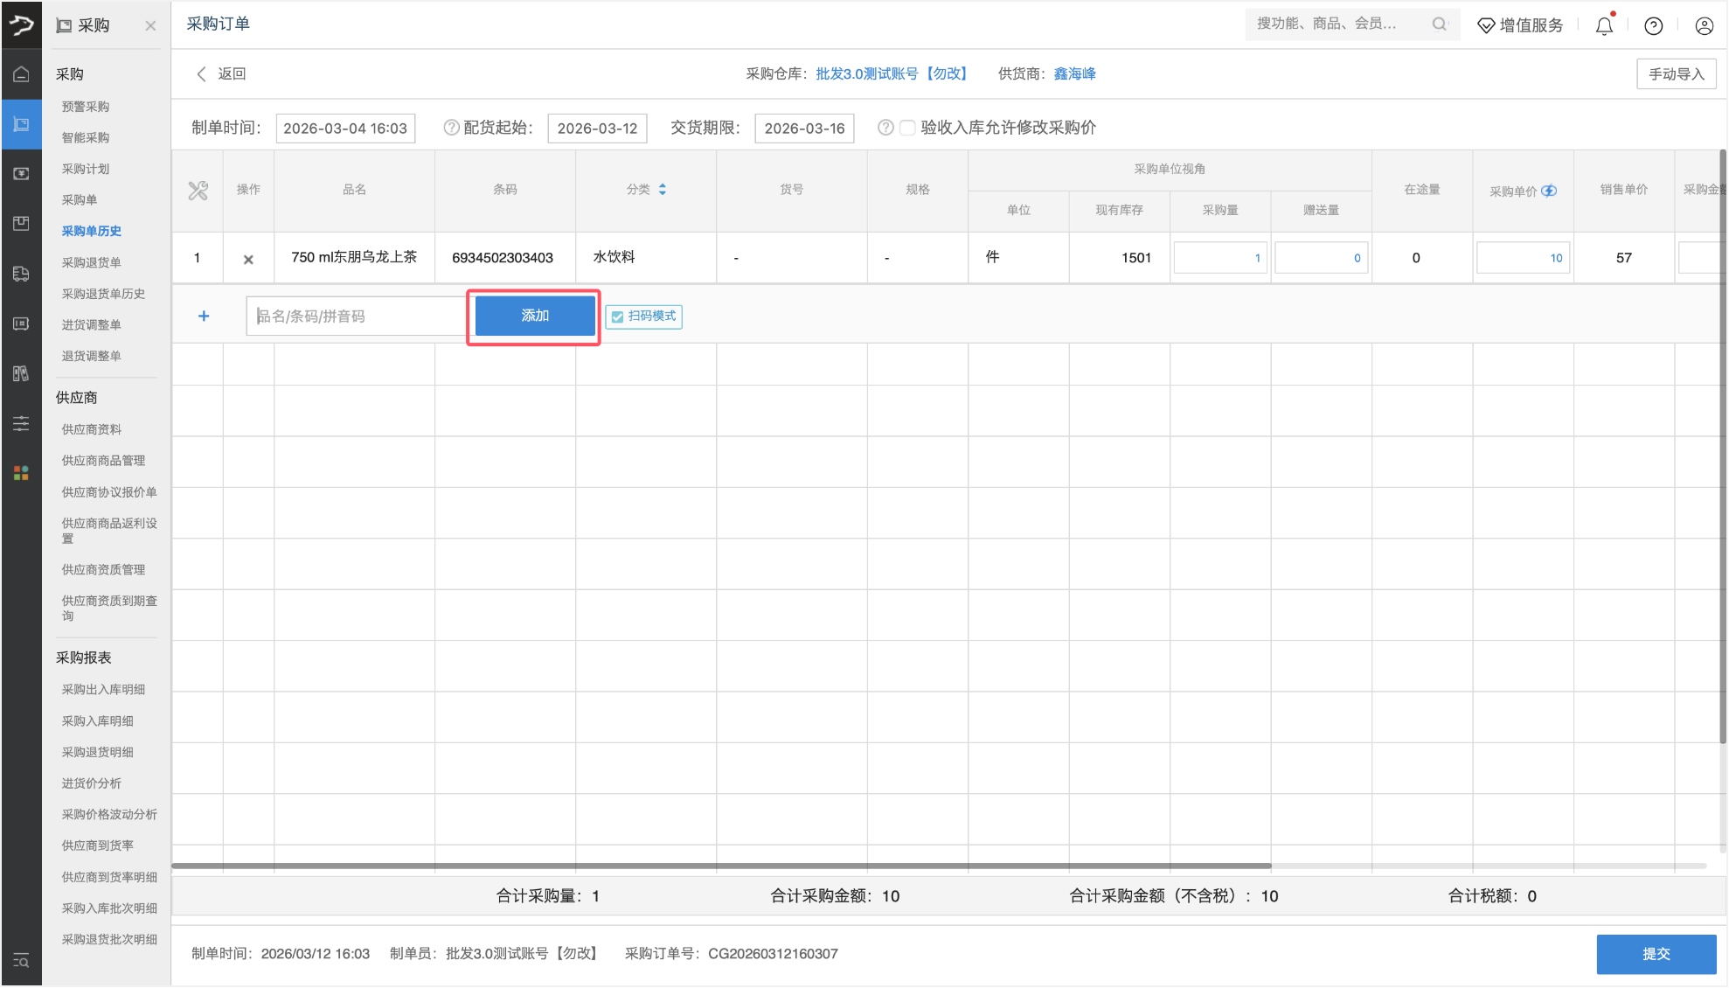Open the 交货期限 date picker
The width and height of the screenshot is (1729, 988).
804,129
